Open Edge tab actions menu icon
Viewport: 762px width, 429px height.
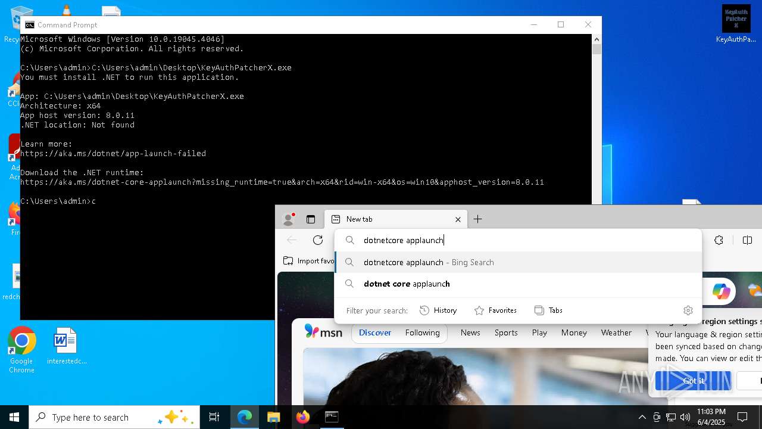click(311, 219)
